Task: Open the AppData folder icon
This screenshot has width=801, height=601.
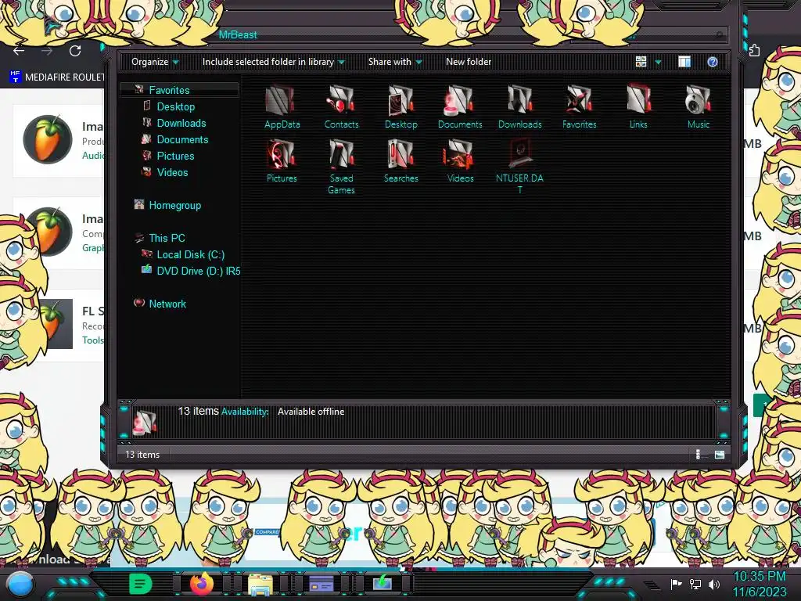Action: (x=282, y=106)
